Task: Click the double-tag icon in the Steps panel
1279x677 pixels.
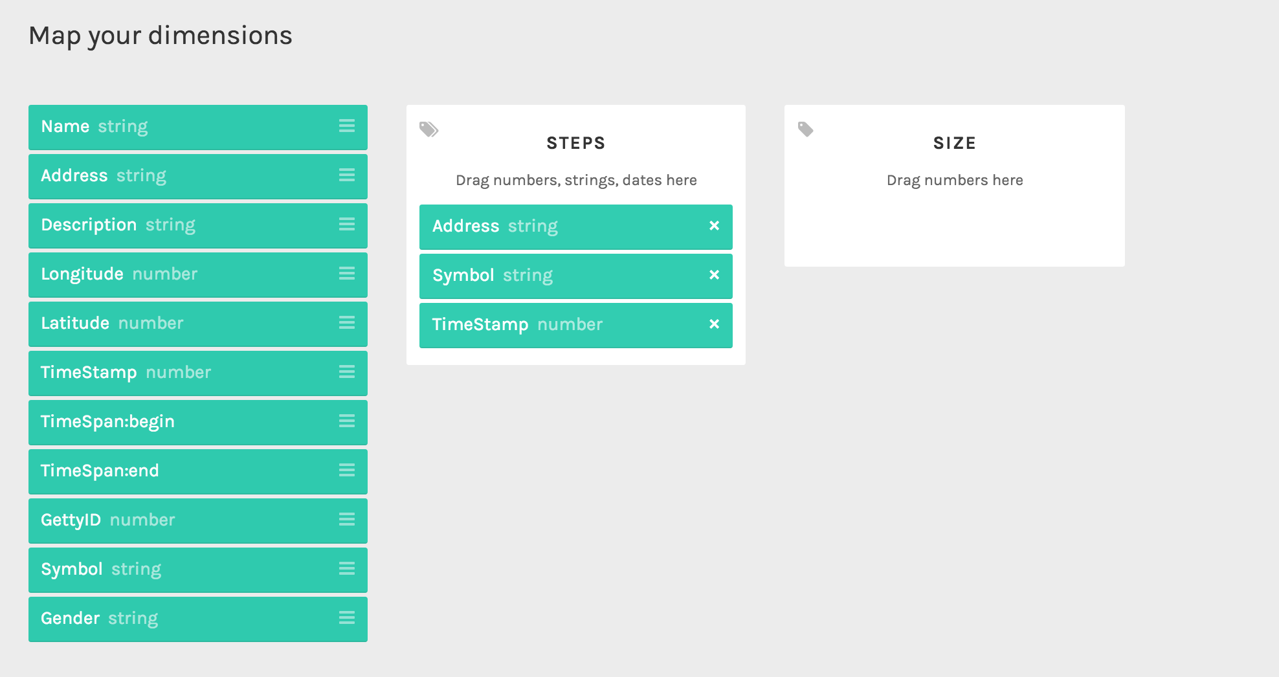Action: pyautogui.click(x=428, y=129)
